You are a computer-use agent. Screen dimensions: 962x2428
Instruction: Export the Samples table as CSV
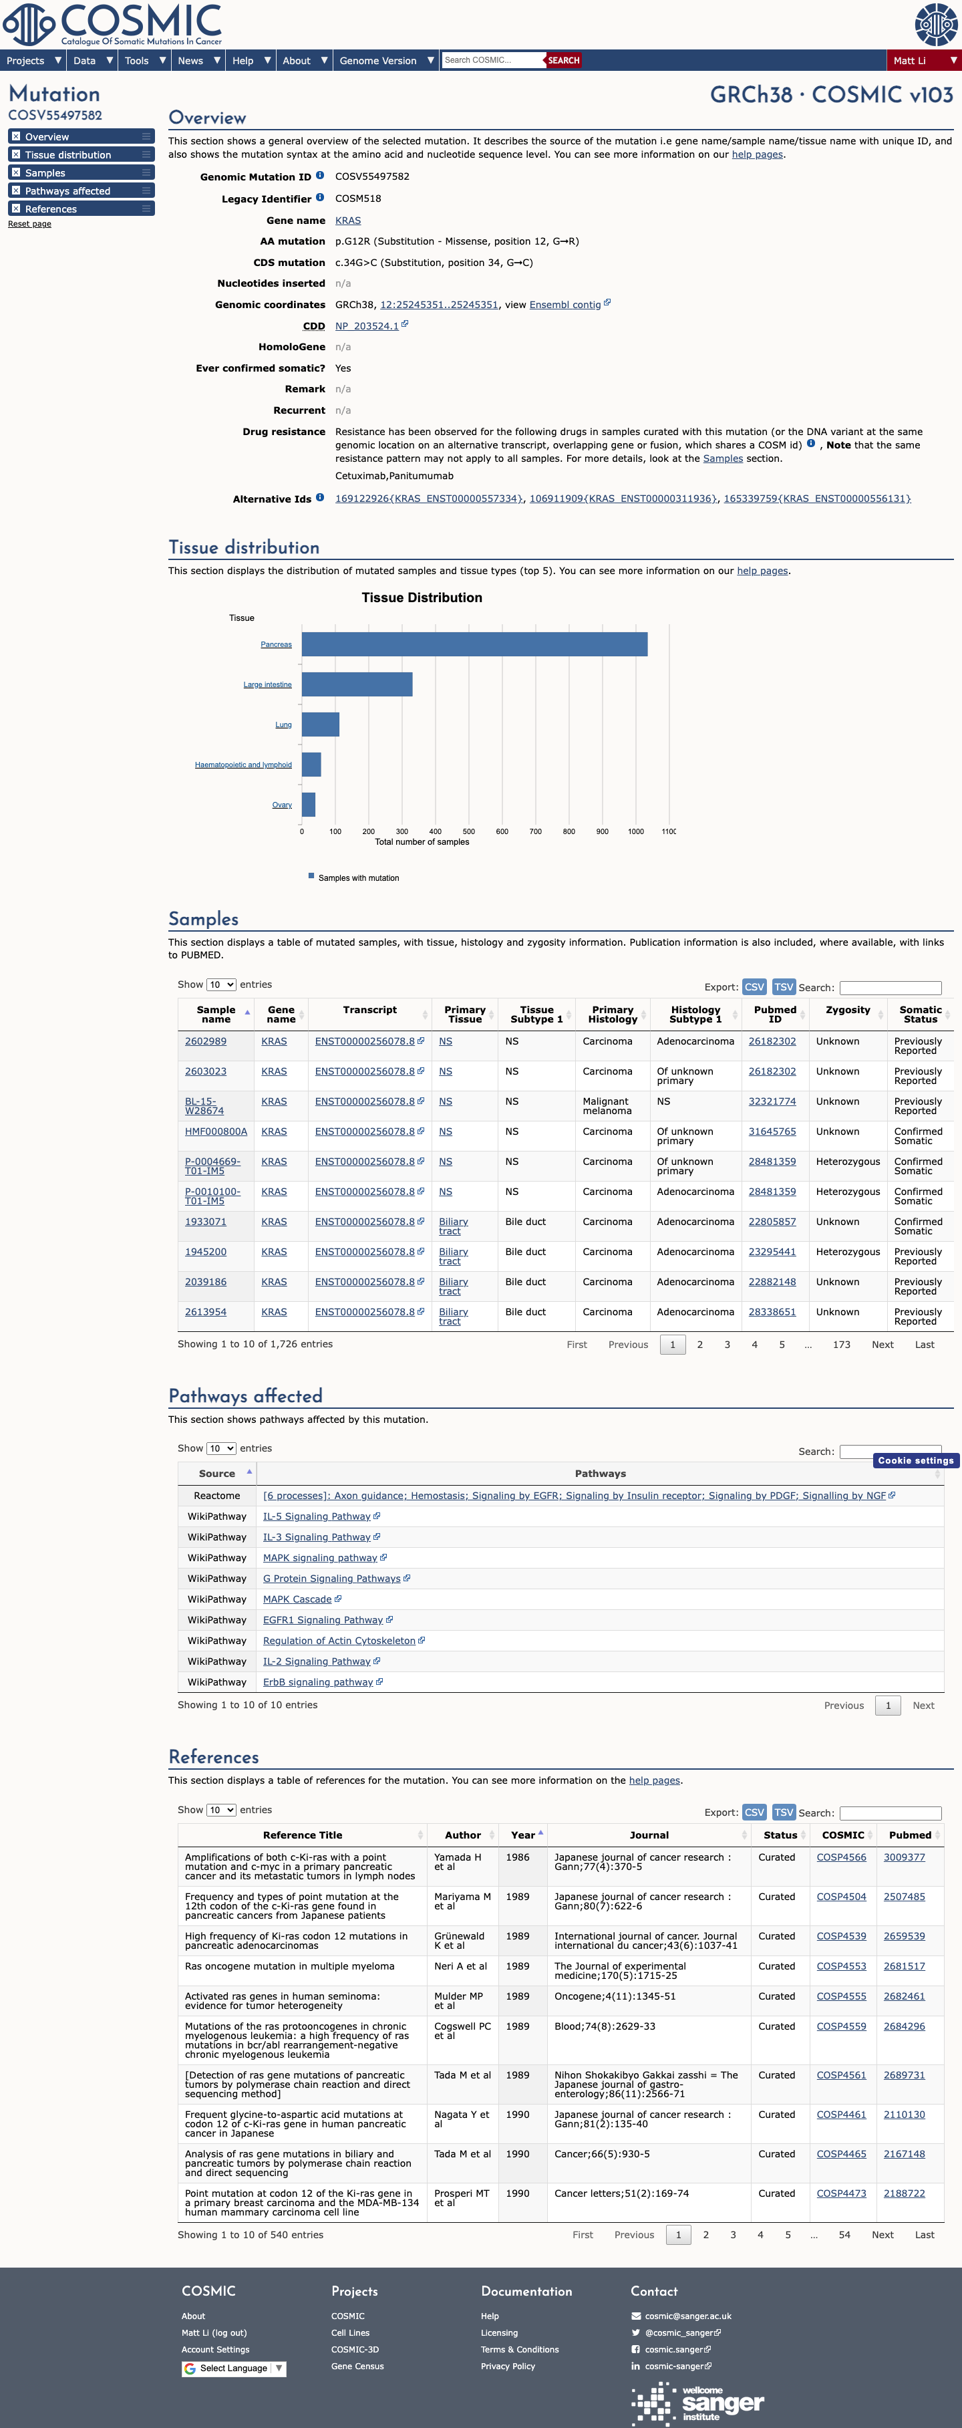pos(755,987)
